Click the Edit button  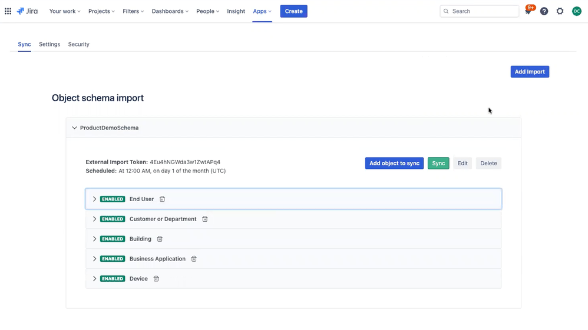(x=463, y=163)
